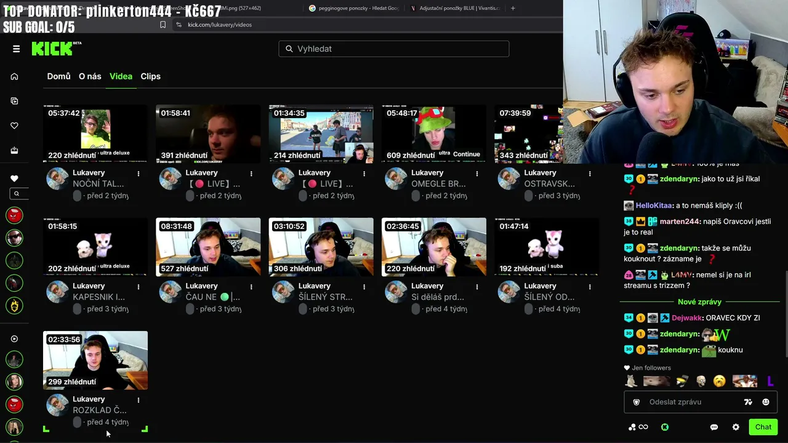Open options menu for NOČNÍ TAL... video
Screen dimensions: 788x443
pos(139,174)
